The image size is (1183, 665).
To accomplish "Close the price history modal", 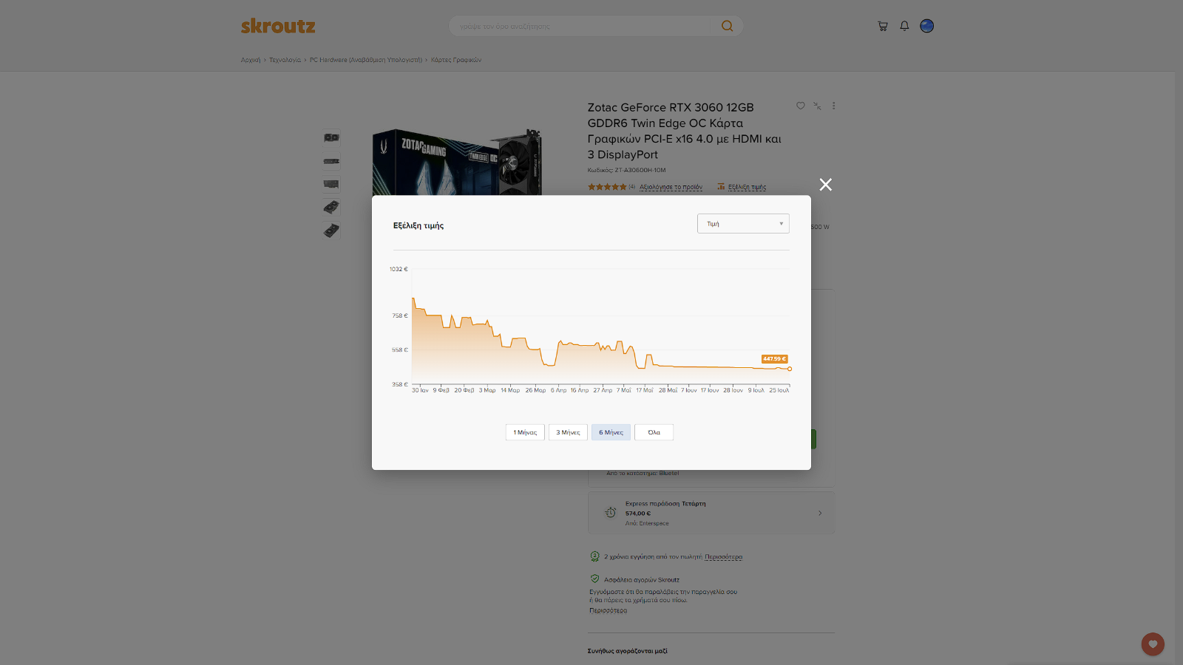I will click(826, 185).
